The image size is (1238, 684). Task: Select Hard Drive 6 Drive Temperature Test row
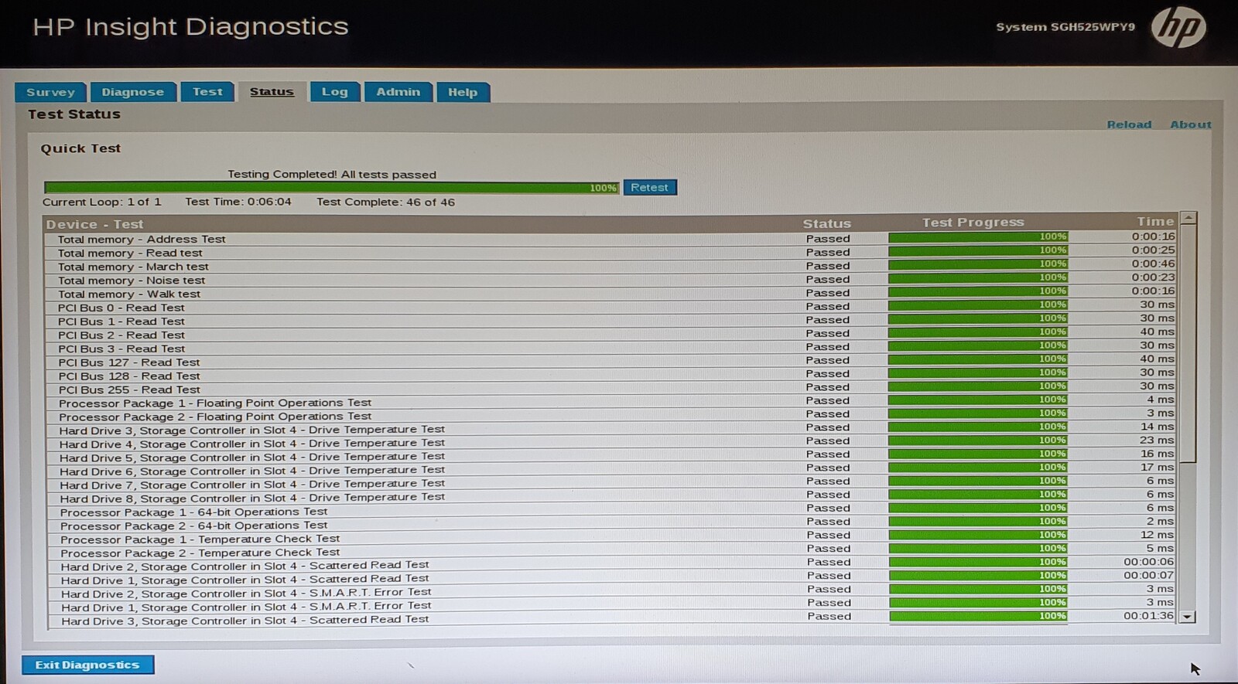(x=610, y=471)
